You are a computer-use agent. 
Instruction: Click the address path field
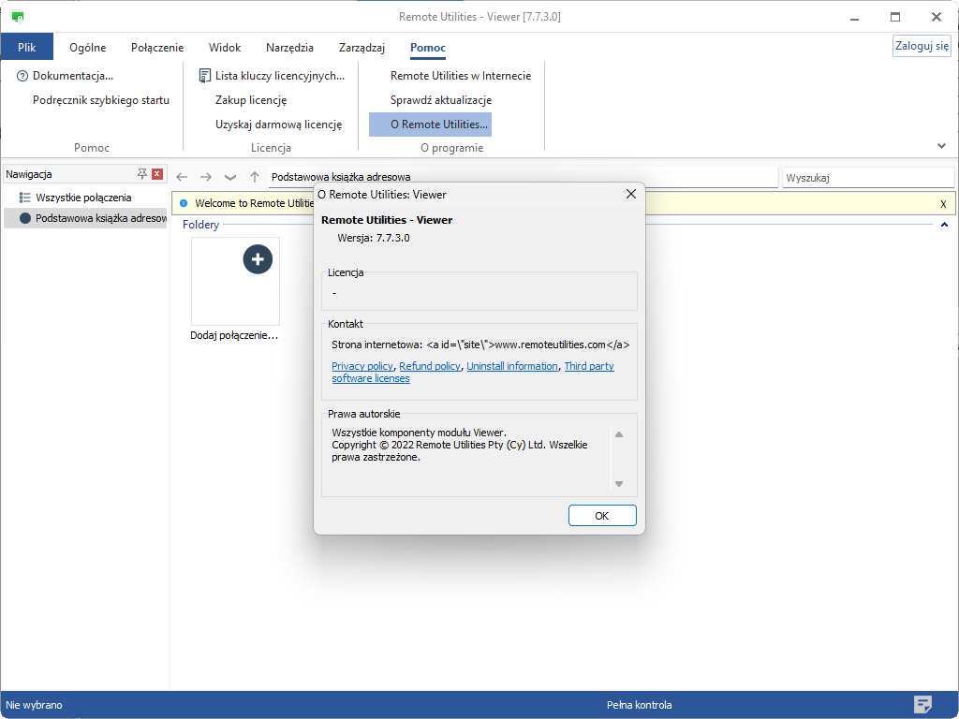pyautogui.click(x=523, y=177)
